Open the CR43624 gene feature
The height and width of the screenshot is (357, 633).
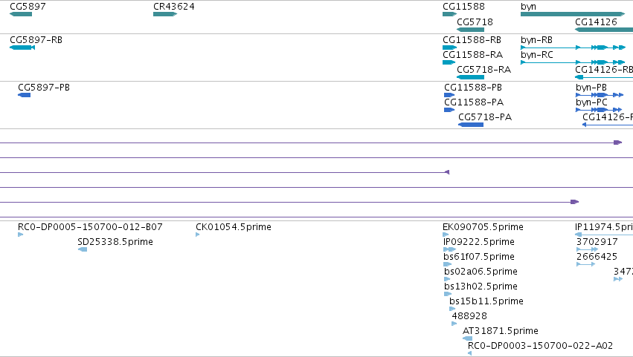tap(165, 14)
